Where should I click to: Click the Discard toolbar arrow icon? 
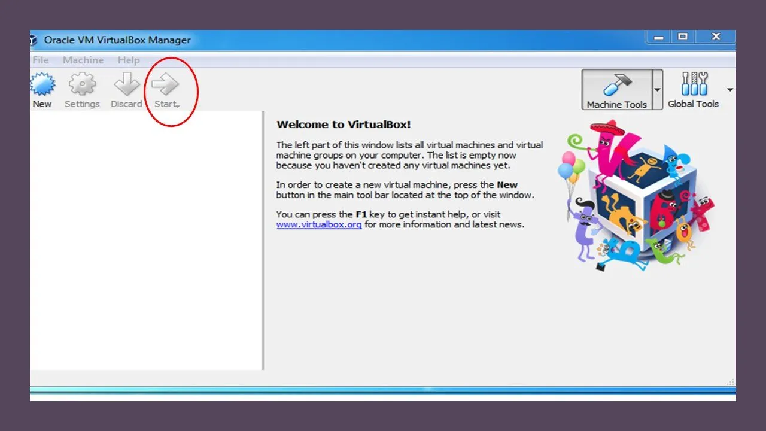126,84
